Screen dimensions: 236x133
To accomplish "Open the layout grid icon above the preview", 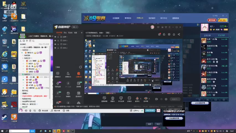I will pyautogui.click(x=169, y=34).
